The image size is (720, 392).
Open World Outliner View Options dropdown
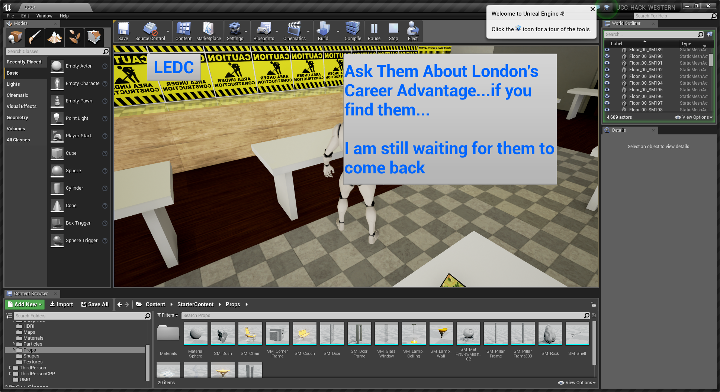[694, 117]
